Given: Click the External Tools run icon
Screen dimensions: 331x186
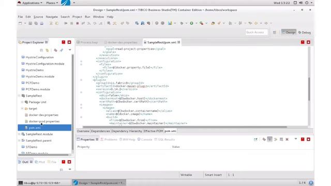Looking at the screenshot, I should tap(202, 23).
